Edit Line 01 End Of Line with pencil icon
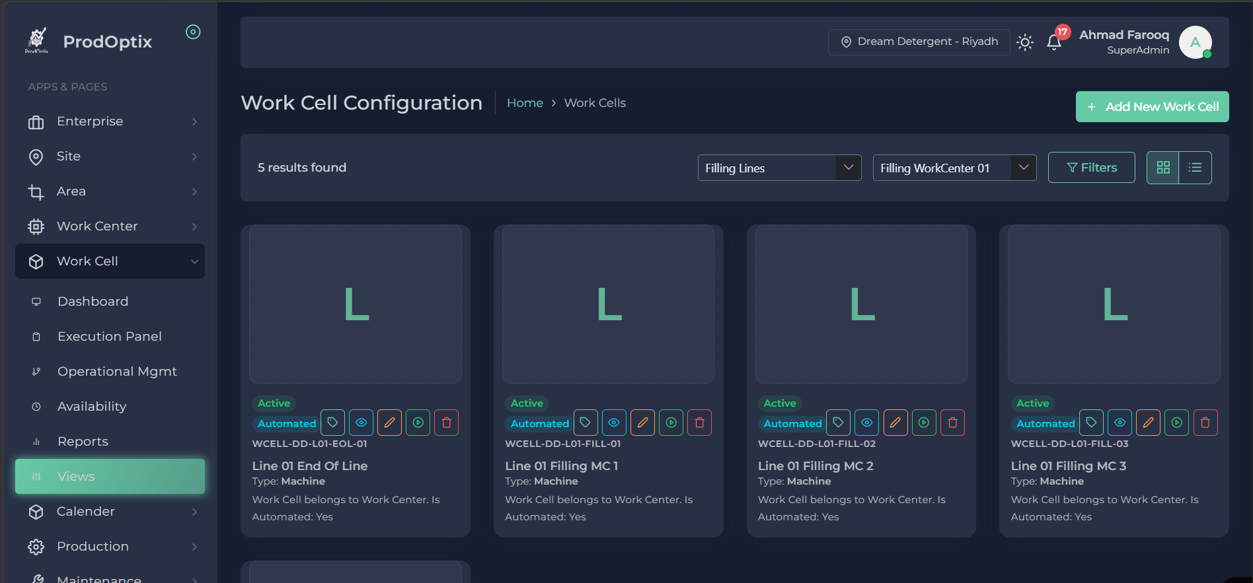 389,423
